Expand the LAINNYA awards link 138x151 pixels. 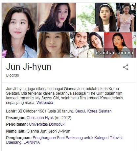[x=32, y=142]
